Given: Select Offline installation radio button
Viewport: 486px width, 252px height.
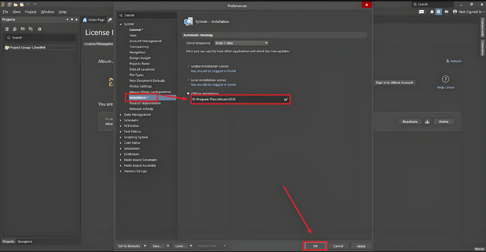Looking at the screenshot, I should 189,93.
